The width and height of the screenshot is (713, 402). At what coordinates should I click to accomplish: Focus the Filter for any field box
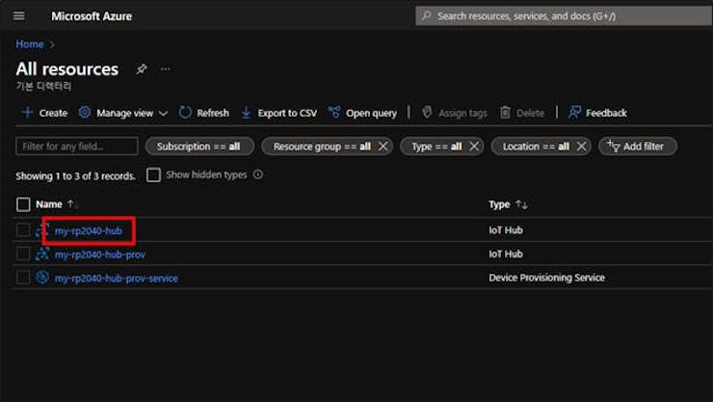point(77,147)
